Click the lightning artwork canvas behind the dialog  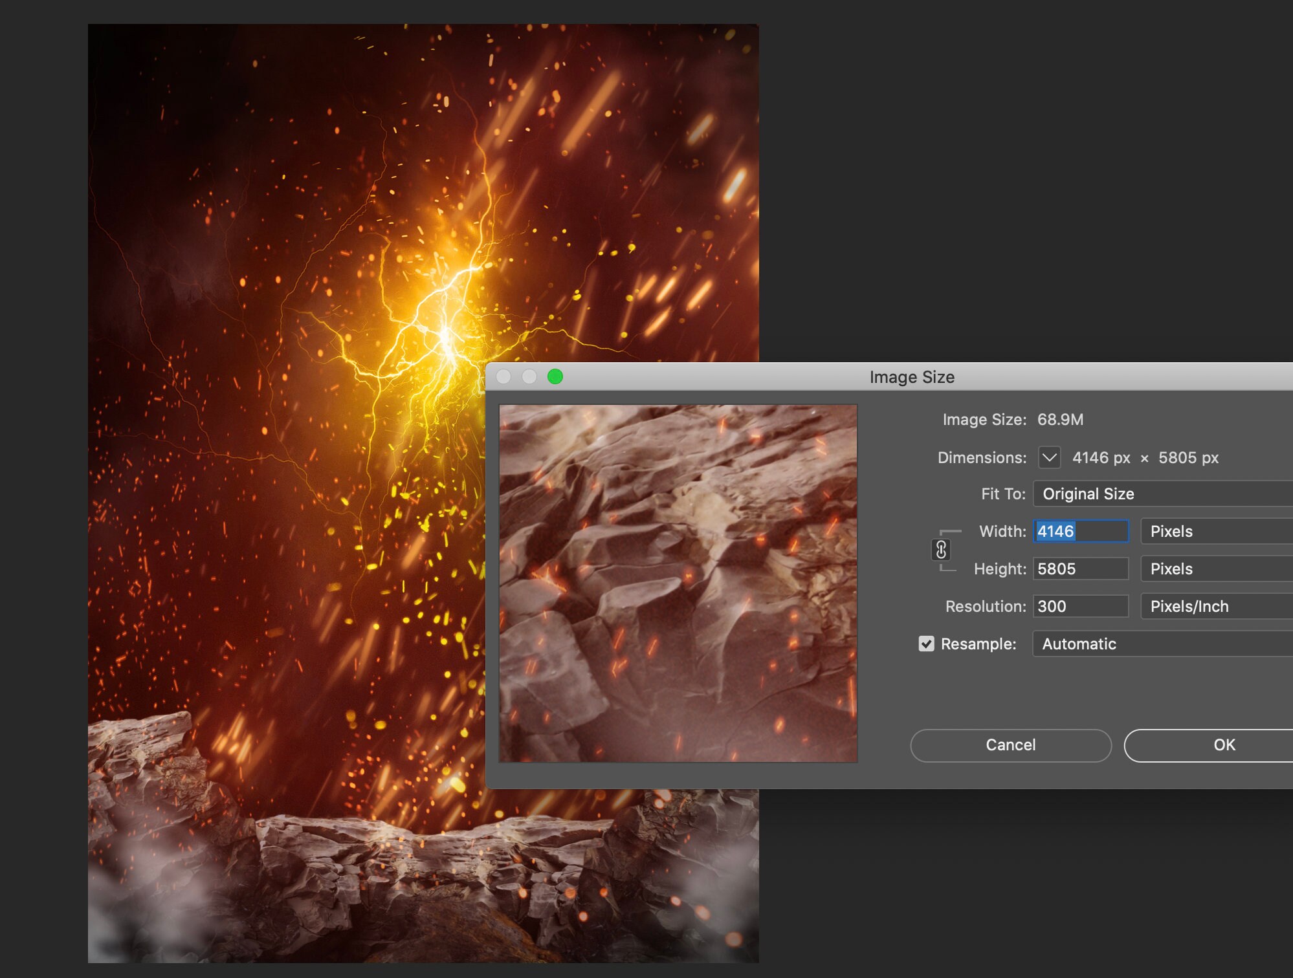[291, 259]
